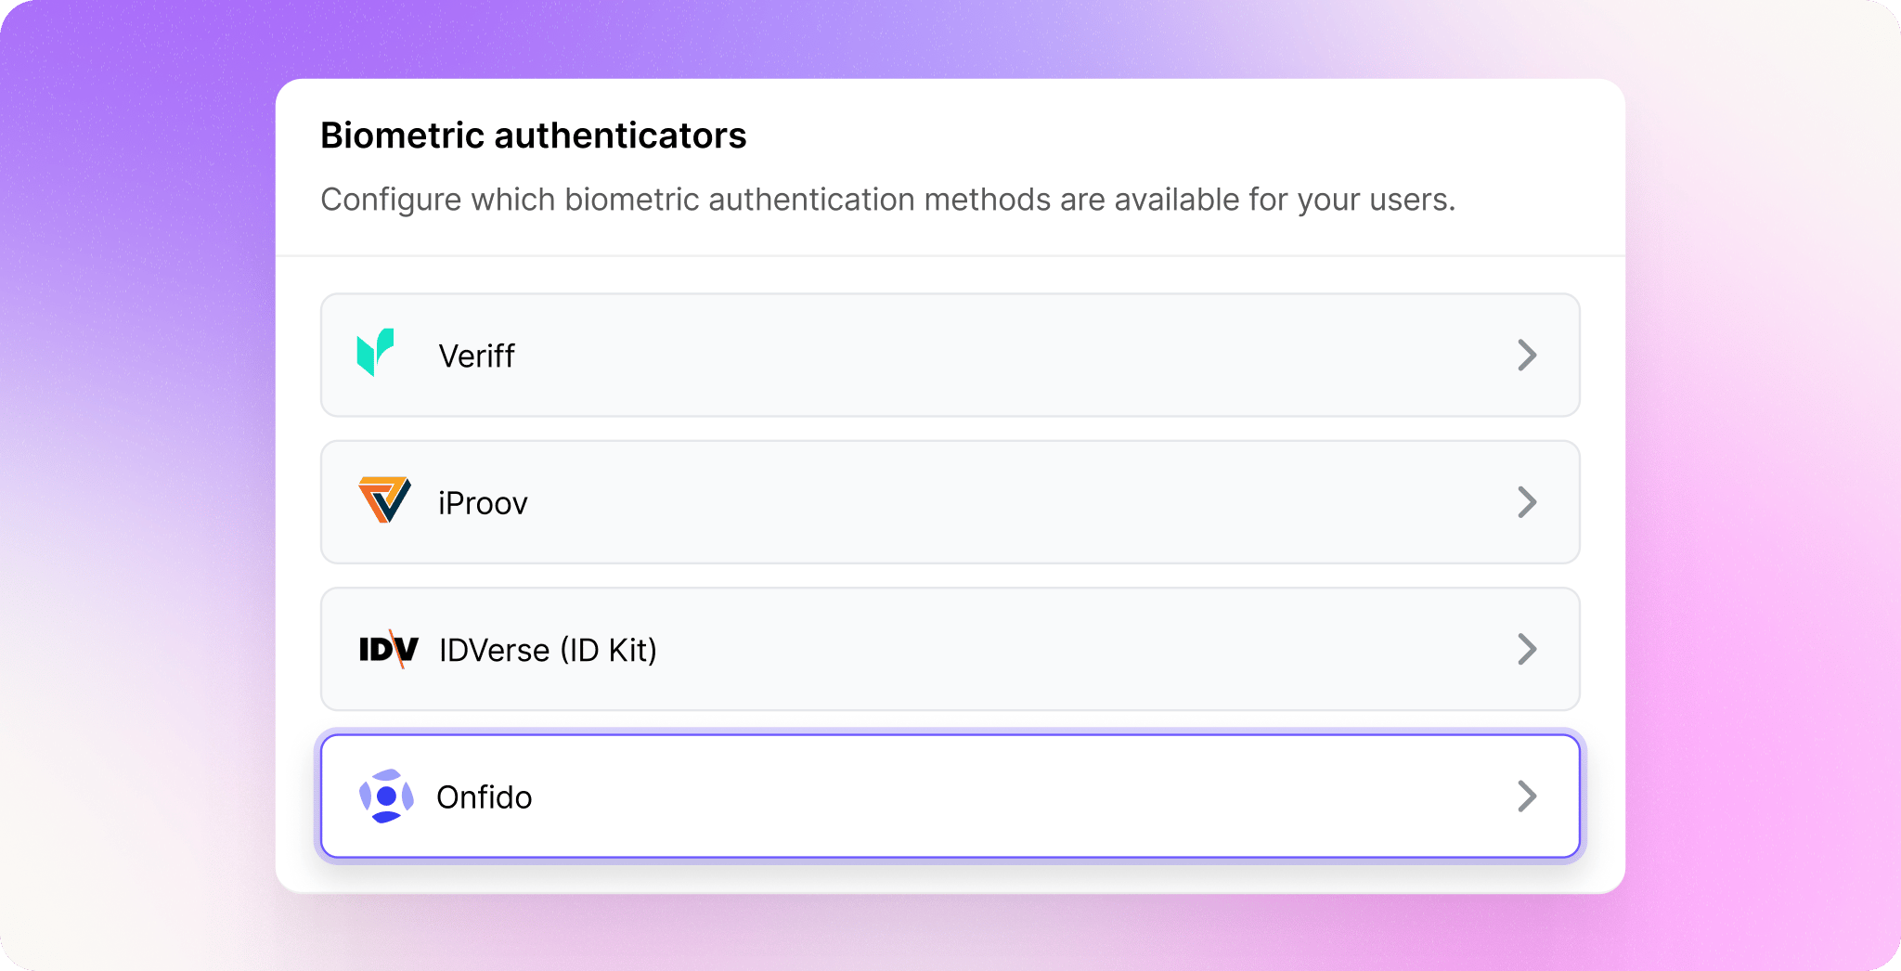Click the blue Onfido logo icon

tap(386, 796)
